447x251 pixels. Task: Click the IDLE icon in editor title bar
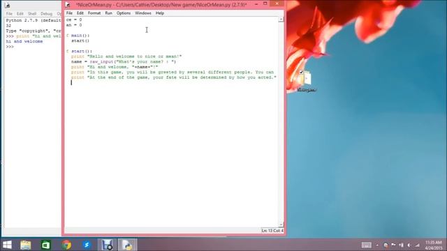point(68,5)
